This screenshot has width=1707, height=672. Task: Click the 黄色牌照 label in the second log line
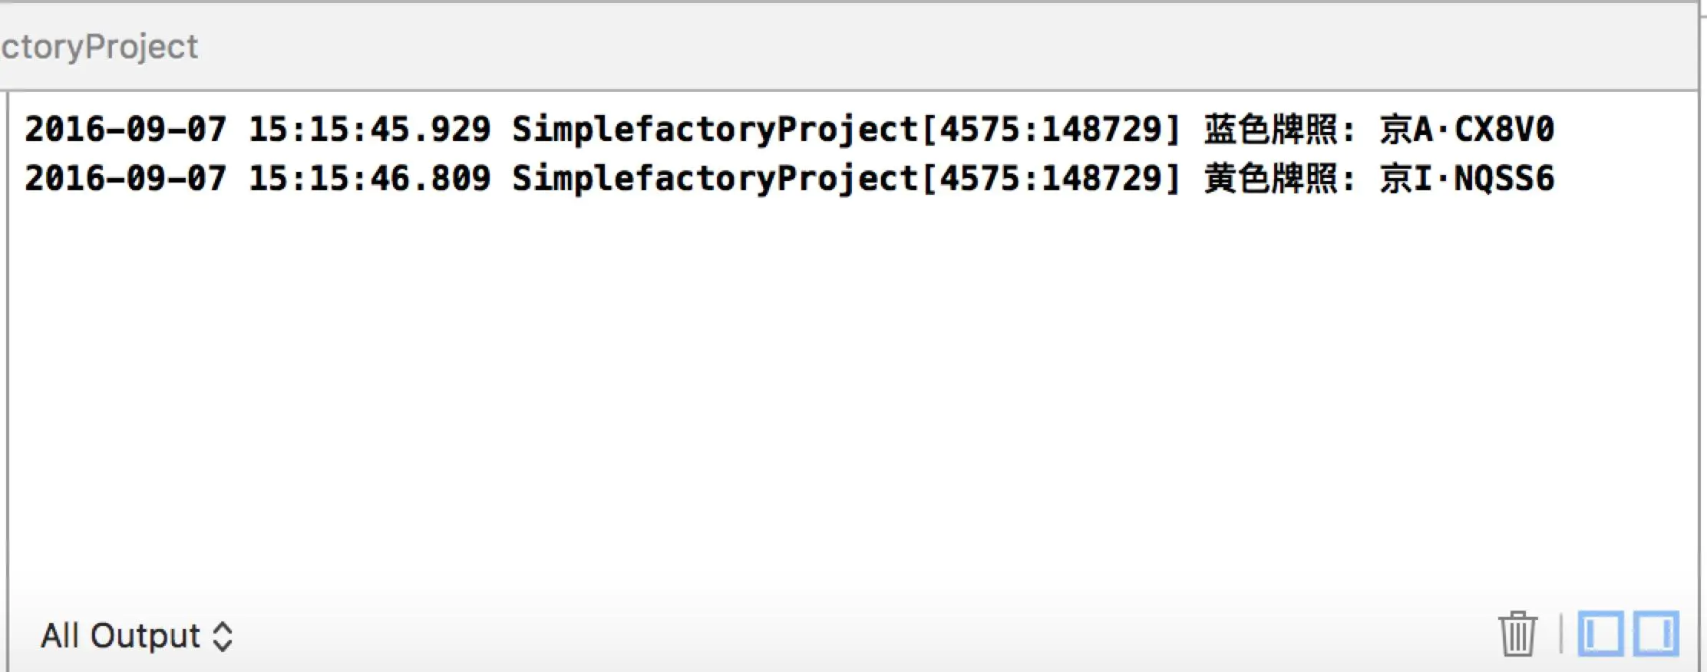click(x=1271, y=178)
